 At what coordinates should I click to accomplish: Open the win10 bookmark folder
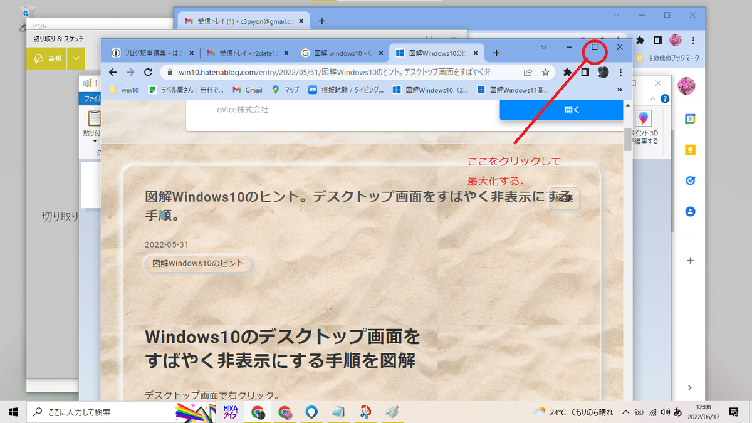click(x=125, y=90)
